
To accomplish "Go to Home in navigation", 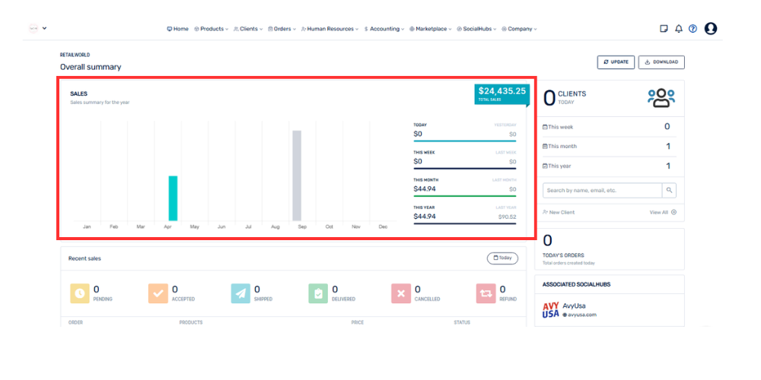I will tap(177, 29).
